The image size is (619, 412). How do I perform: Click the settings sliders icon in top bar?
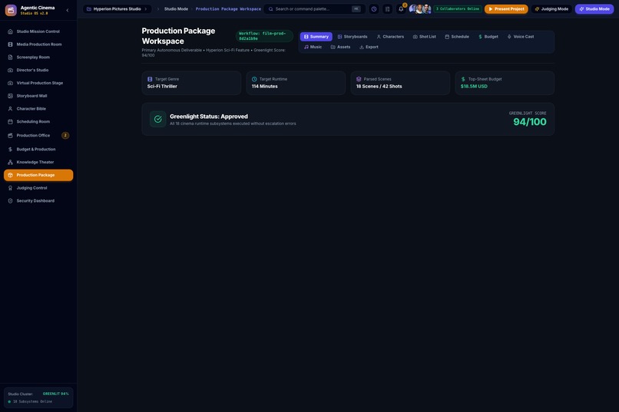pyautogui.click(x=387, y=9)
